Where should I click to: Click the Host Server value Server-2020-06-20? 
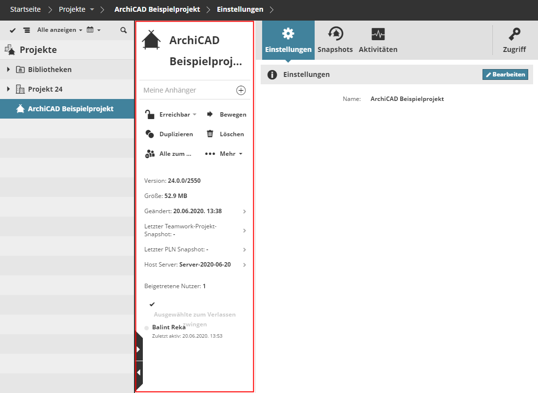[205, 265]
